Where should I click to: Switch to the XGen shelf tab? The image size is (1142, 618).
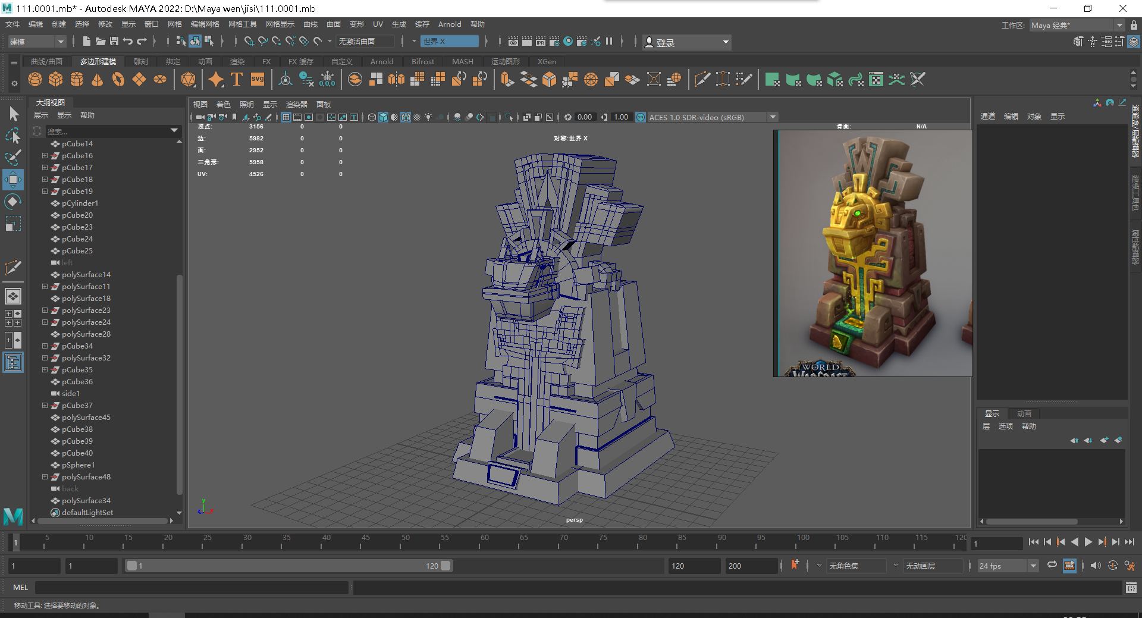(x=547, y=61)
